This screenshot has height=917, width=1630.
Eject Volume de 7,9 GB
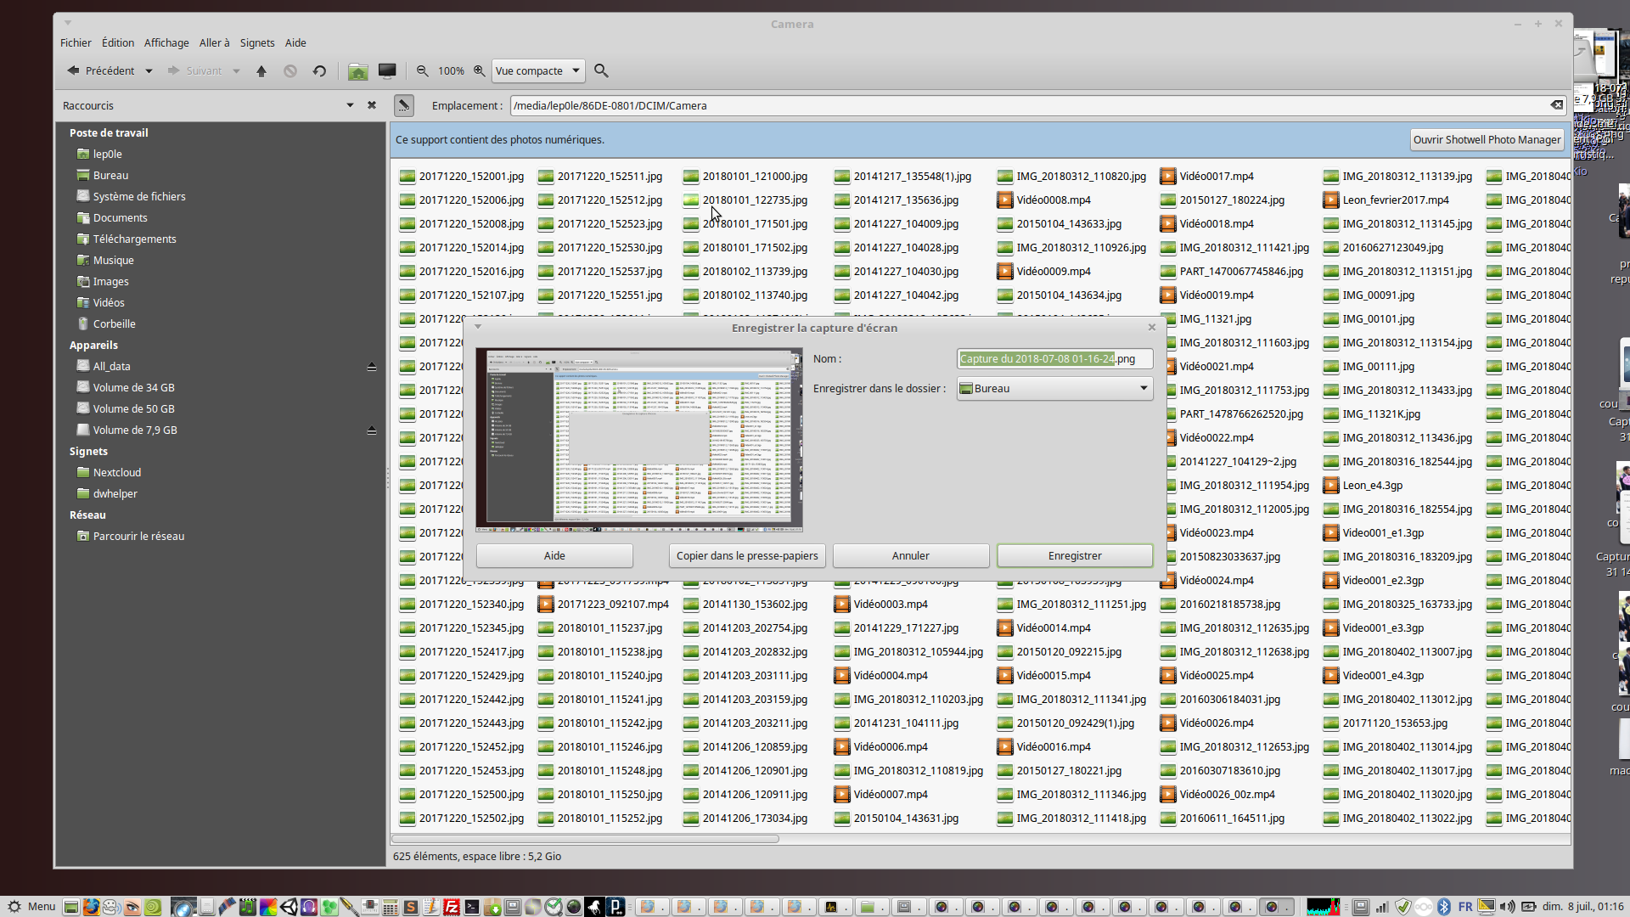pyautogui.click(x=371, y=430)
